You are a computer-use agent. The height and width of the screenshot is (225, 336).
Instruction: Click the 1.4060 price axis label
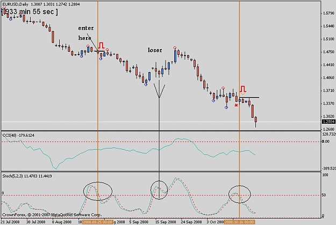pos(328,78)
